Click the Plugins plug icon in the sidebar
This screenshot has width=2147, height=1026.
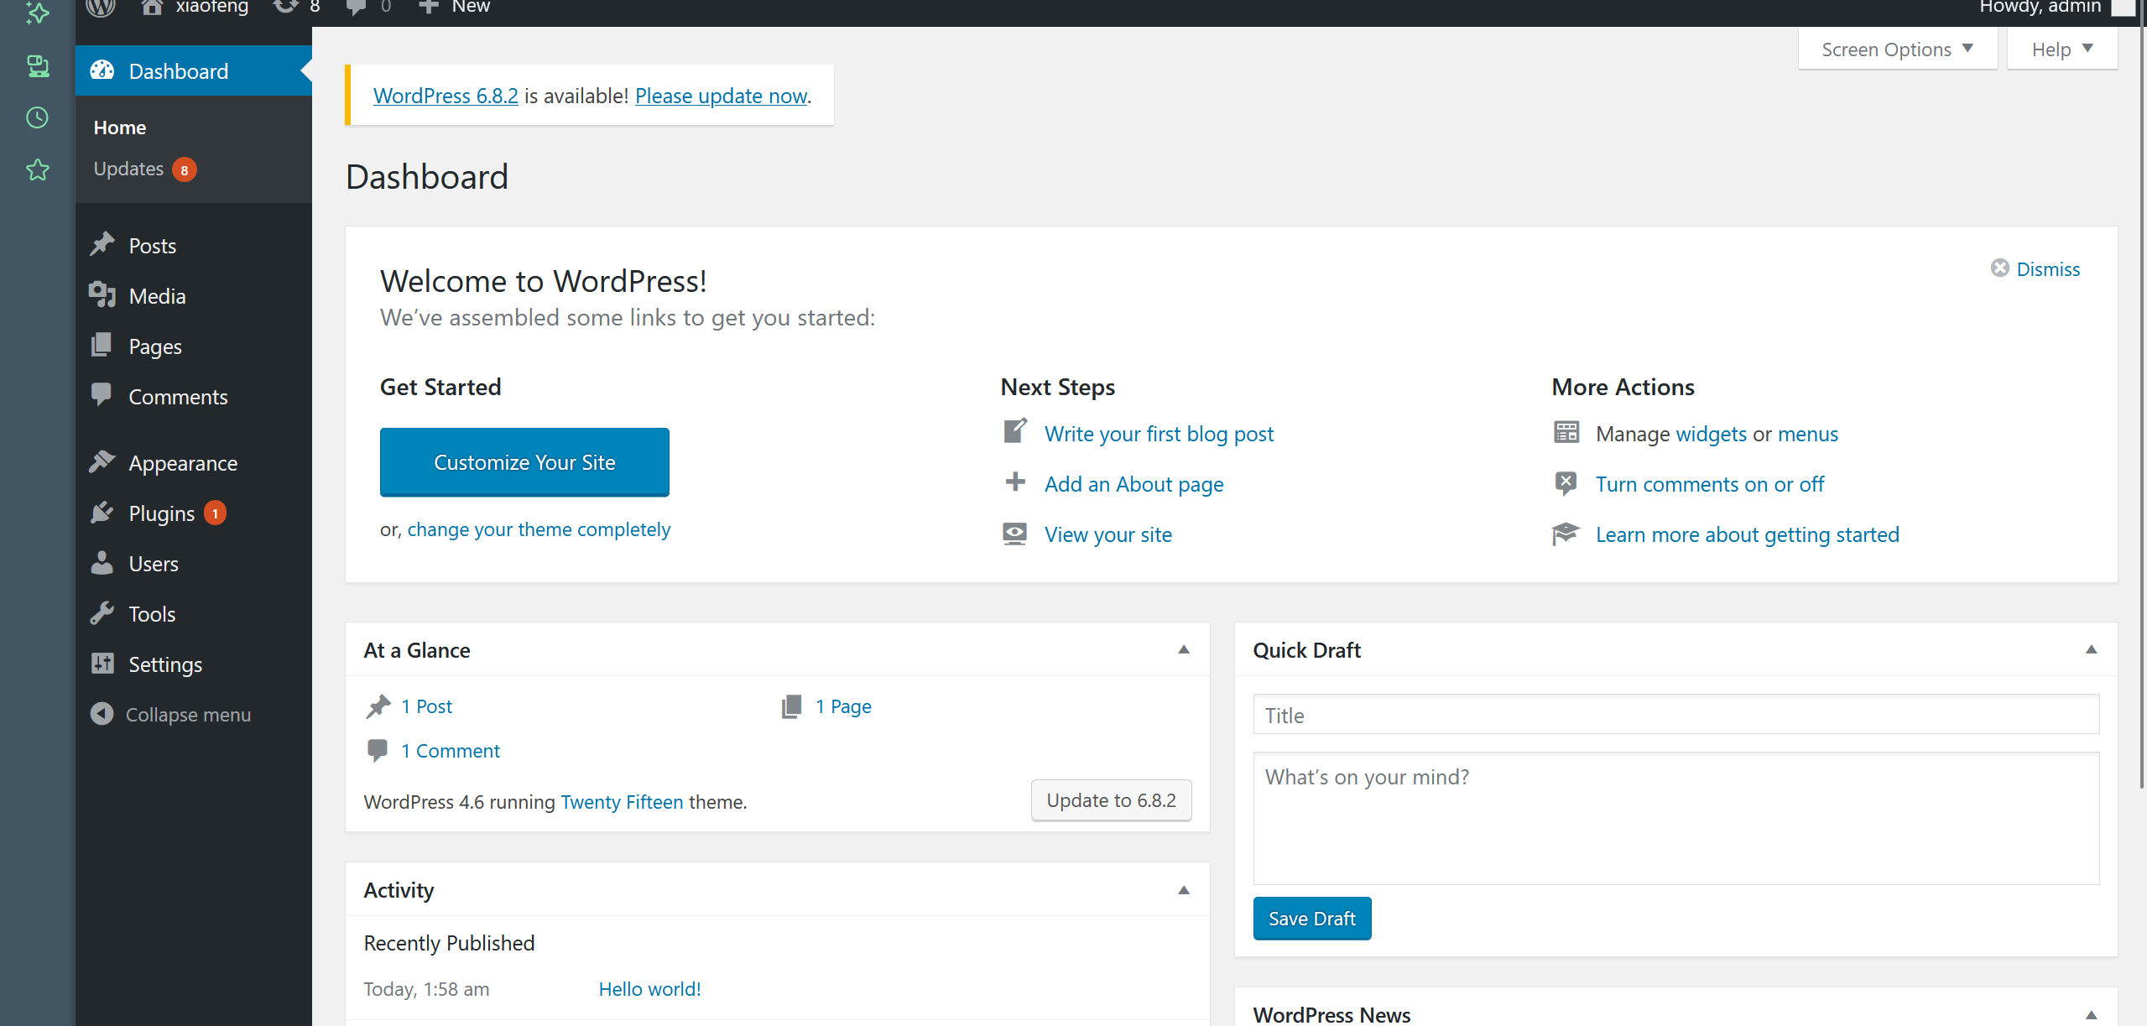click(x=102, y=512)
